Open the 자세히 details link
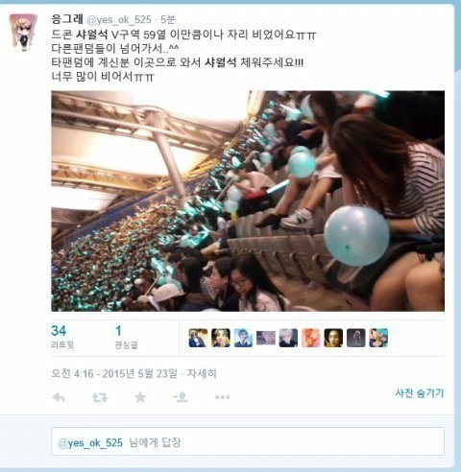461x472 pixels. 202,373
